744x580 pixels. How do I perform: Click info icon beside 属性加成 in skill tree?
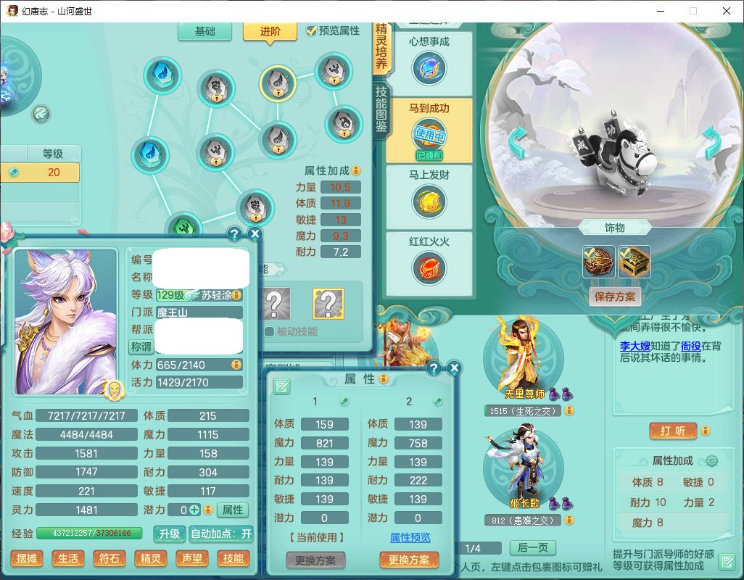(356, 170)
